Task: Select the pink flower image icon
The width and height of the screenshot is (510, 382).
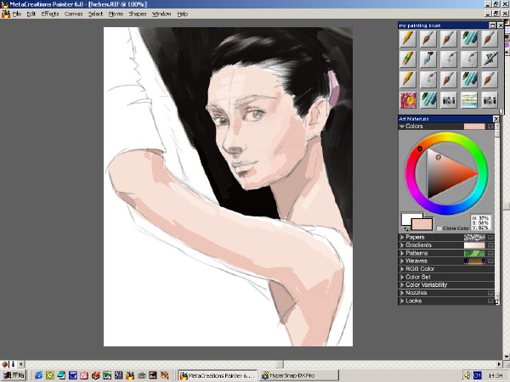Action: tap(408, 100)
